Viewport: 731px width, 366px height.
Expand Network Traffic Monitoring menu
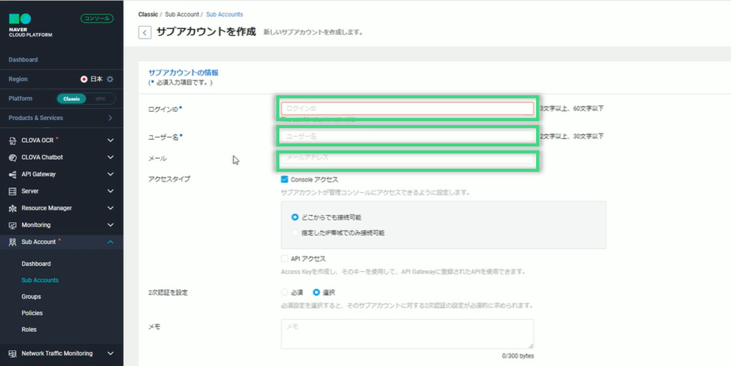click(111, 353)
